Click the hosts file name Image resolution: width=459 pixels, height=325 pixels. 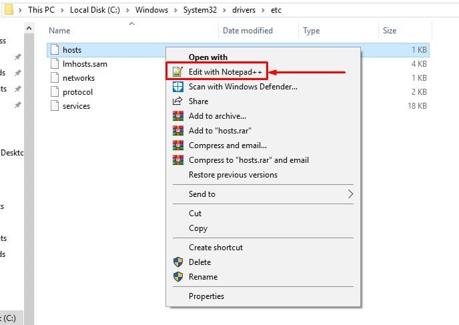pyautogui.click(x=72, y=50)
